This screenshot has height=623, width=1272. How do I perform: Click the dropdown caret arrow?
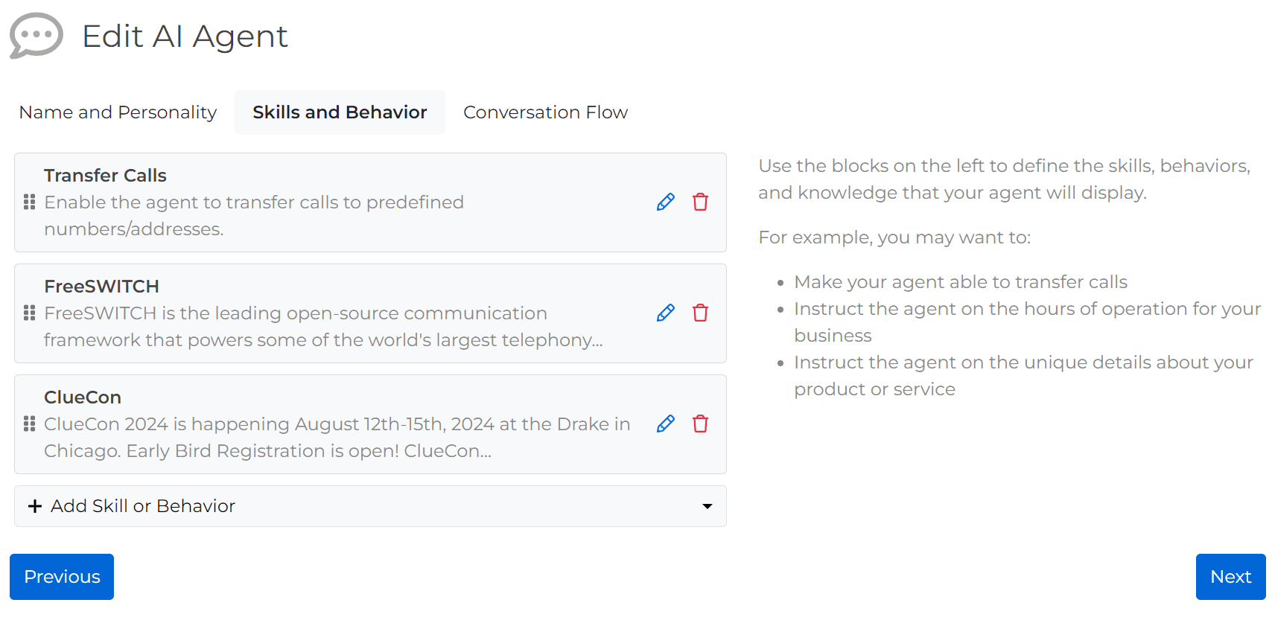(x=707, y=506)
